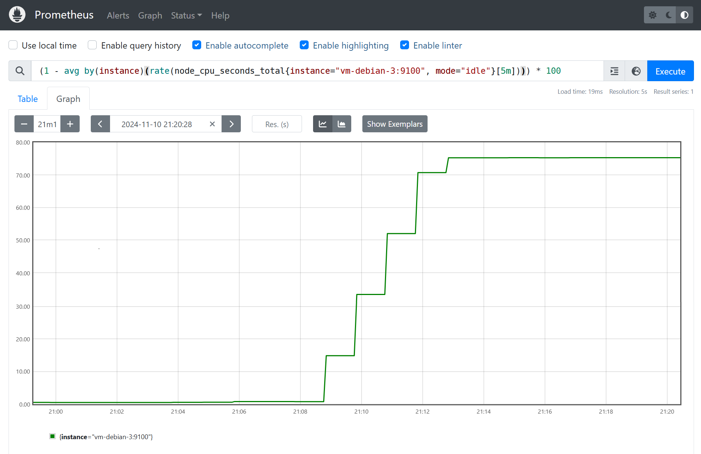
Task: Select the Graph tab
Action: [x=68, y=99]
